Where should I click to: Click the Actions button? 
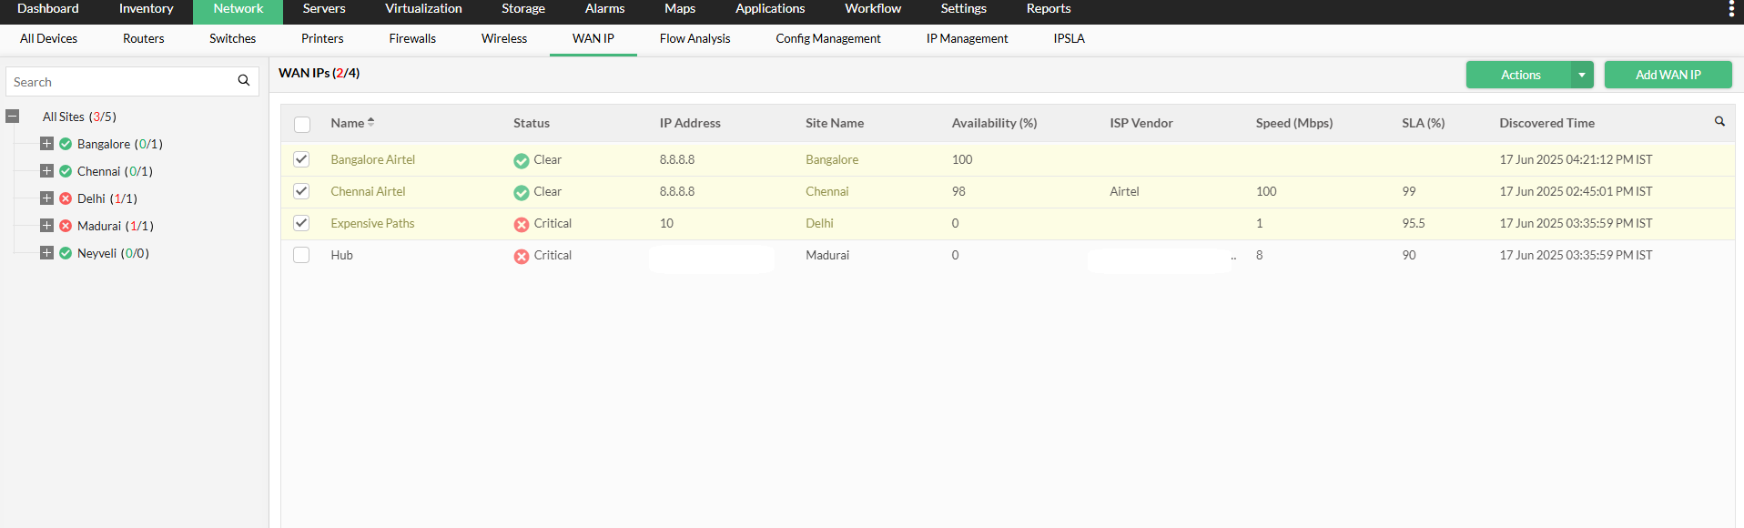pos(1520,75)
